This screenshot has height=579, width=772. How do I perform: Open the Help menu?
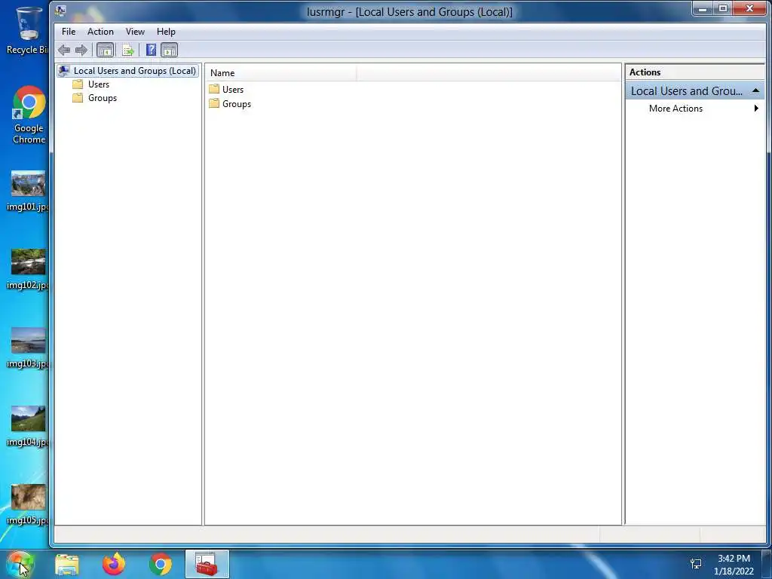tap(166, 32)
